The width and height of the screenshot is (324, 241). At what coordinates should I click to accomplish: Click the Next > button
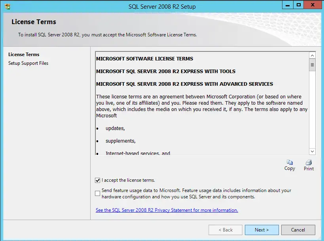(x=261, y=230)
